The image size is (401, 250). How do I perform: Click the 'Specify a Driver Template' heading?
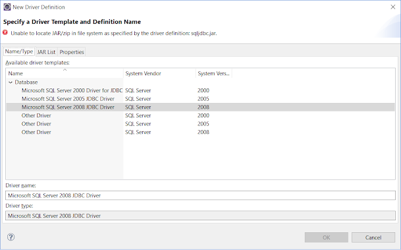tap(72, 22)
